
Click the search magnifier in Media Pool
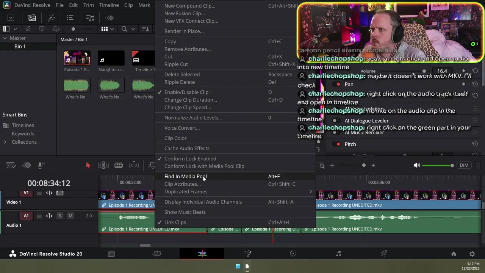tap(124, 29)
